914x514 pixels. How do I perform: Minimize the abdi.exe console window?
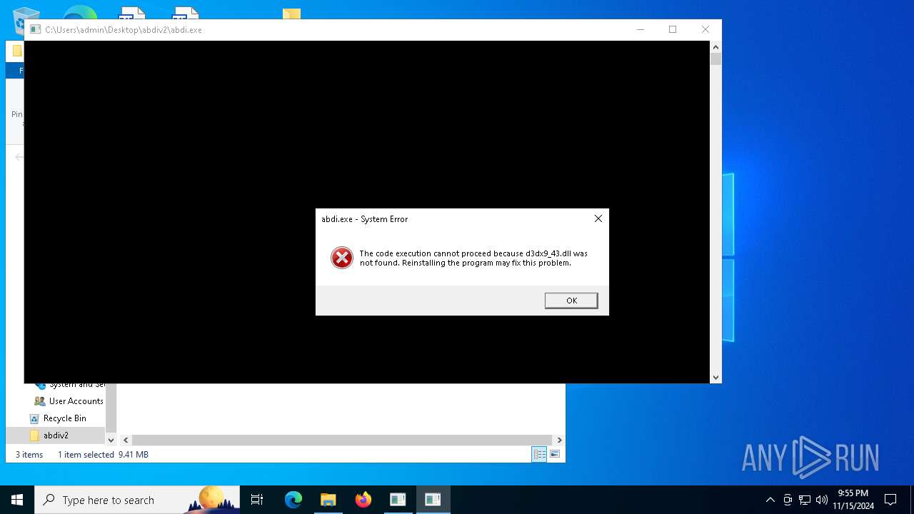(640, 29)
